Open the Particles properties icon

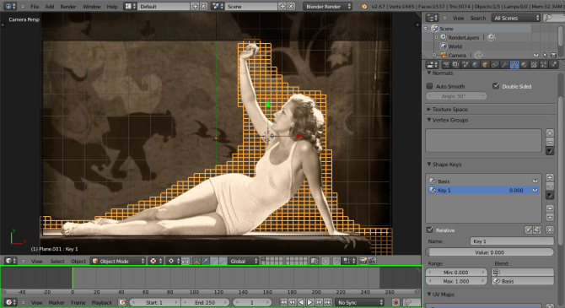[543, 65]
